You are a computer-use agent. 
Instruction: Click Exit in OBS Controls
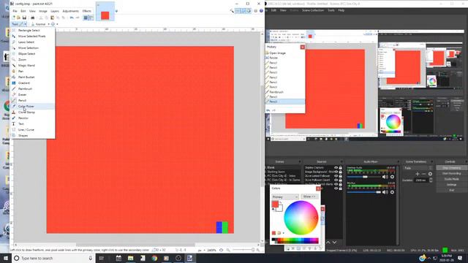point(452,190)
